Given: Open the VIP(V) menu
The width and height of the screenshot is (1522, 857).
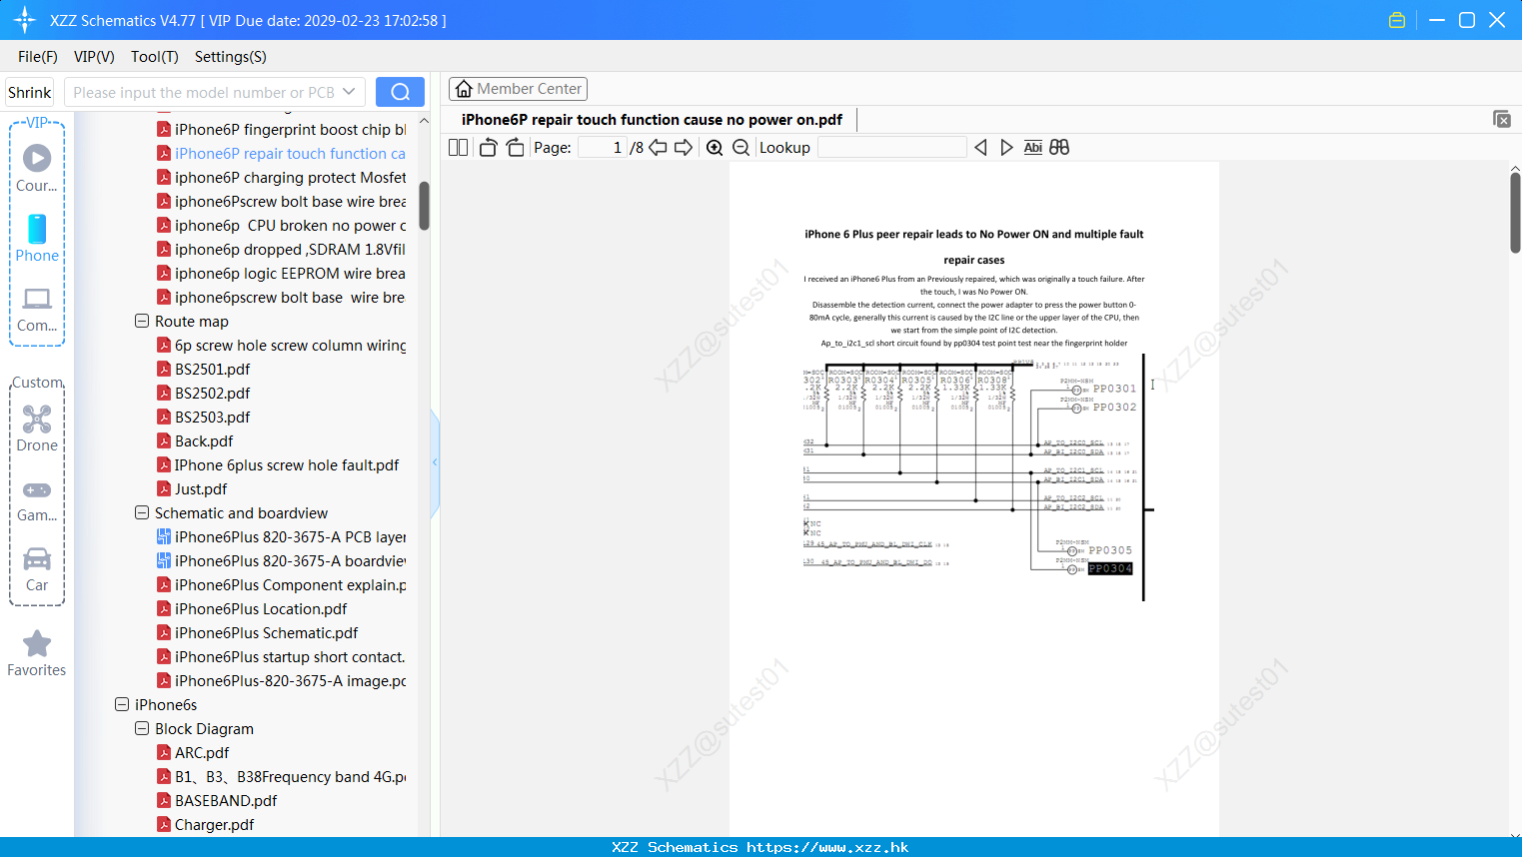Looking at the screenshot, I should (x=94, y=56).
